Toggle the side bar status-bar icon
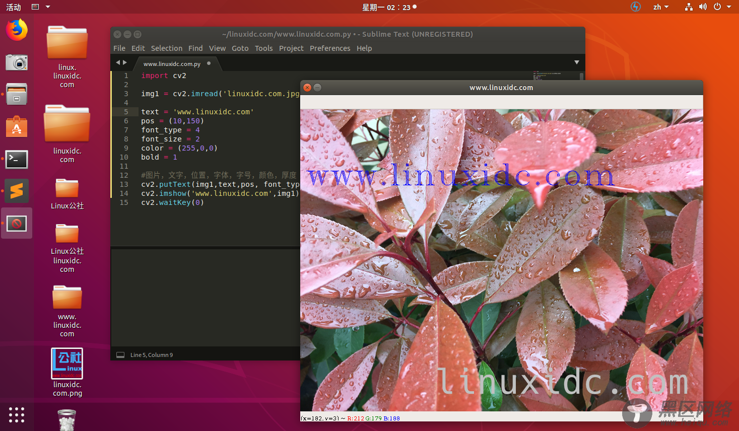 120,355
